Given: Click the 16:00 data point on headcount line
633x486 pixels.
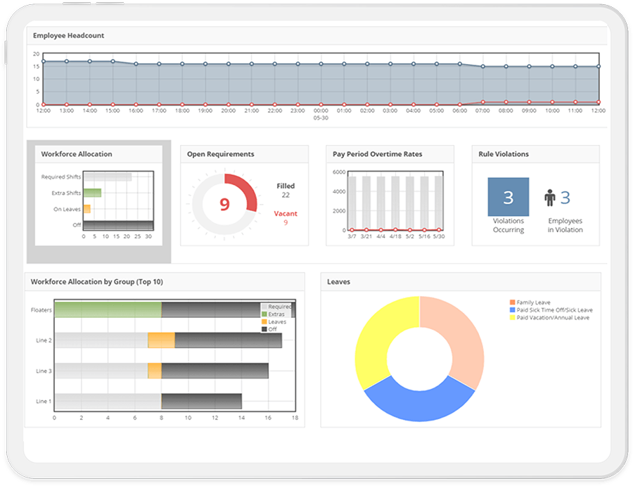Looking at the screenshot, I should point(136,64).
